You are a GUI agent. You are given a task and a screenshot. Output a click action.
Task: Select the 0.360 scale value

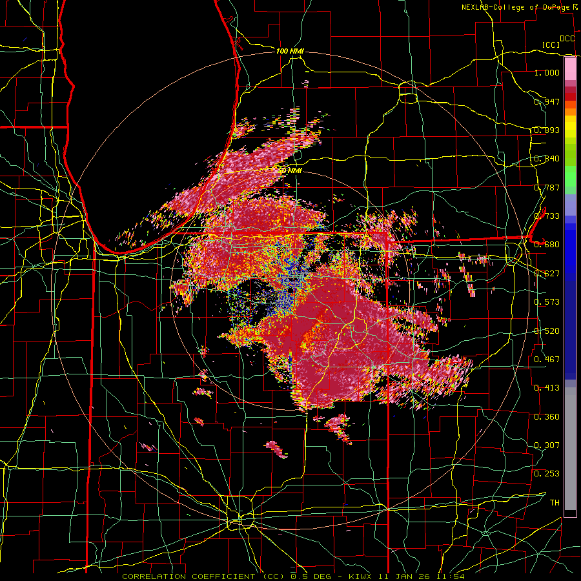coord(547,416)
